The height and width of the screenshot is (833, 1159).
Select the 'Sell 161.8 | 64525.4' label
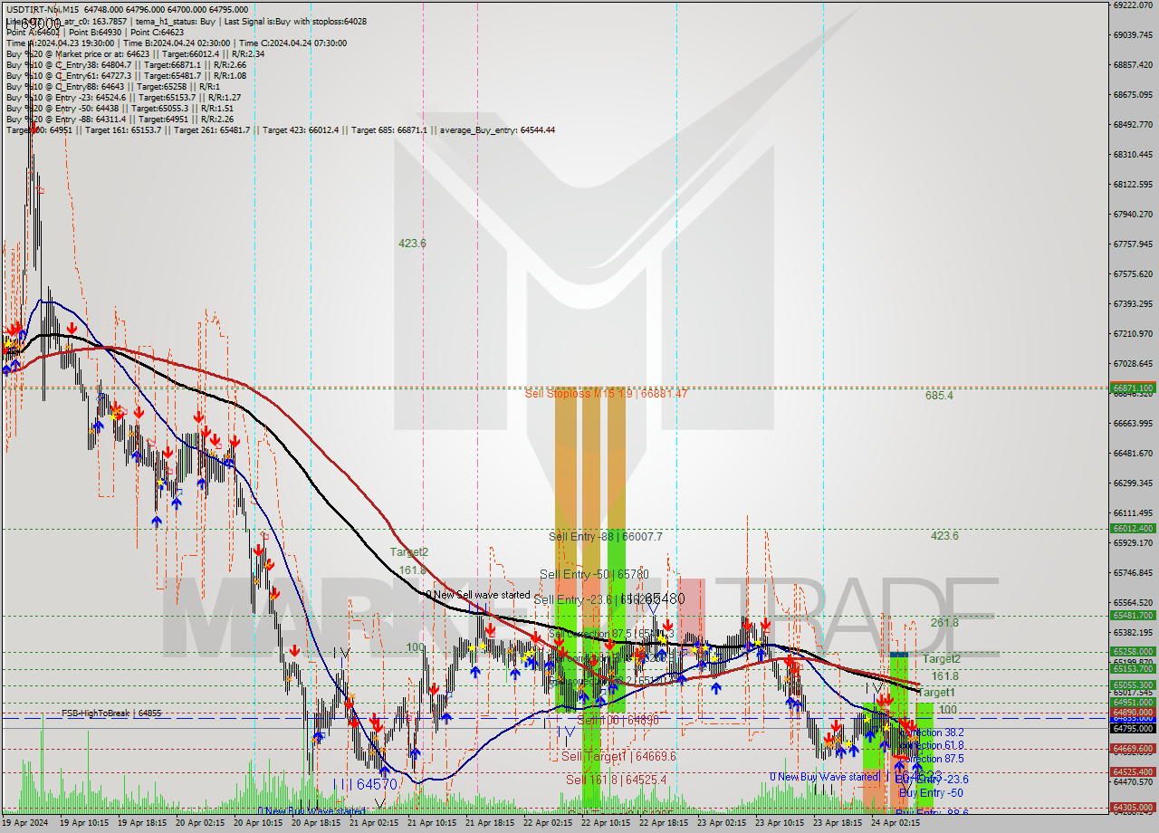click(616, 780)
